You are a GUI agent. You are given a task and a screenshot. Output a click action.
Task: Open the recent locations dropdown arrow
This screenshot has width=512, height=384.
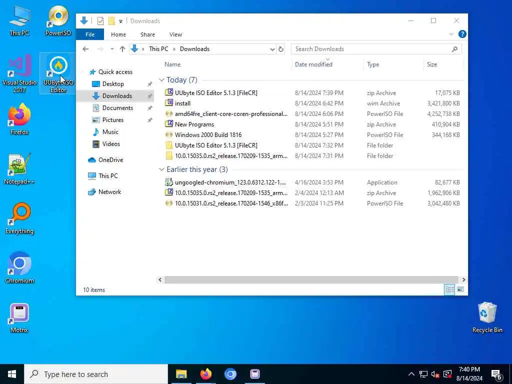[112, 49]
